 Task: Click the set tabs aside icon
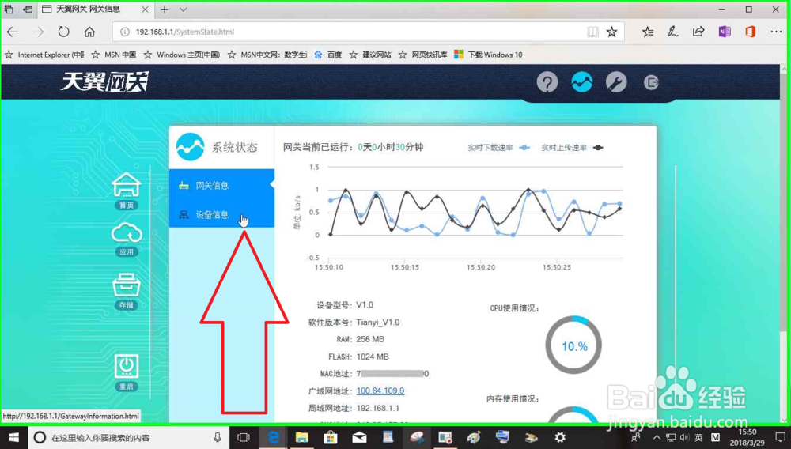[x=28, y=9]
